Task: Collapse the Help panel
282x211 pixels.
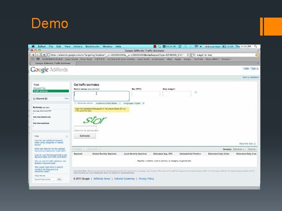Action: [x=67, y=136]
